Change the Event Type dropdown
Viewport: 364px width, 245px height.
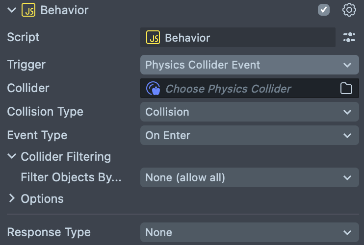(249, 135)
